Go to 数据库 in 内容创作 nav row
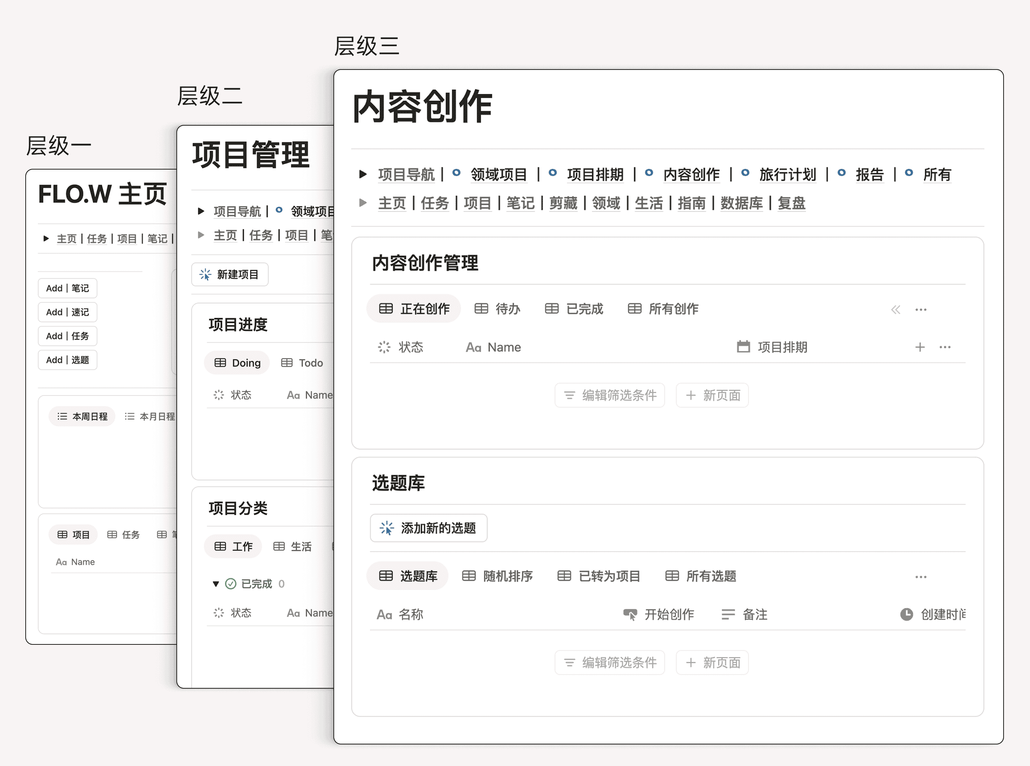The width and height of the screenshot is (1030, 766). pos(741,203)
